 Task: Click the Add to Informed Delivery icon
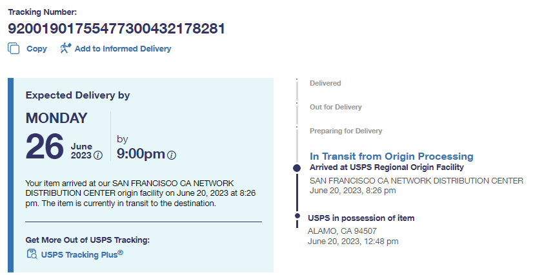coord(65,48)
